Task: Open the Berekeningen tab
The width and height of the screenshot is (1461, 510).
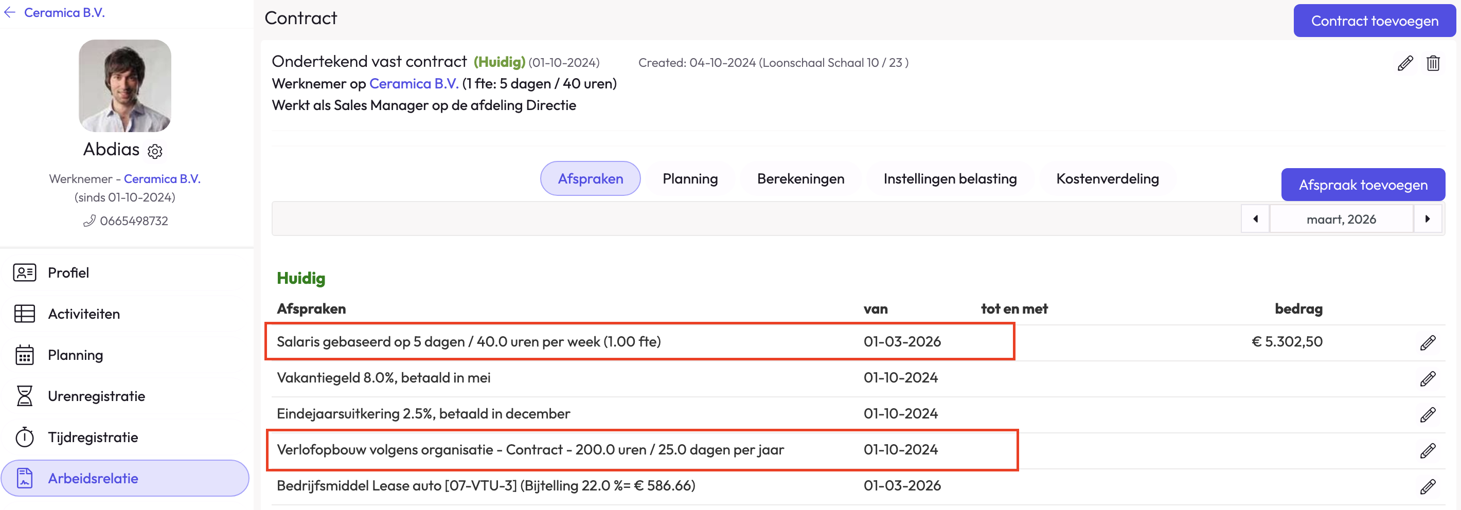Action: 800,179
